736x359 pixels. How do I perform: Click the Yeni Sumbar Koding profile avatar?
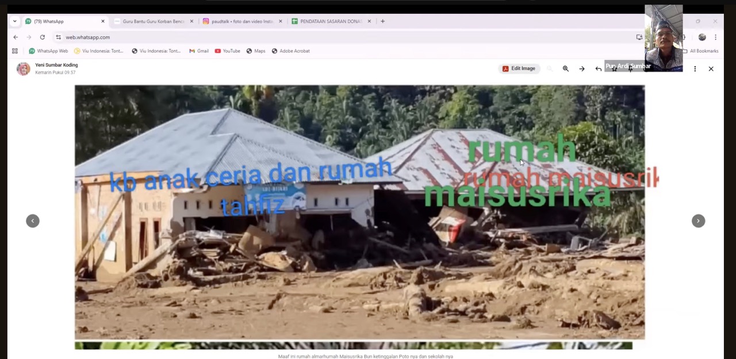coord(23,68)
